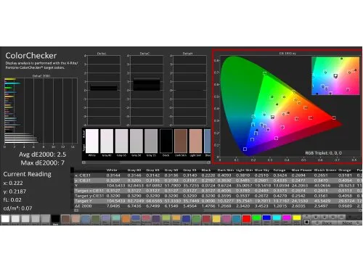Viewport: 363px width, 272px height.
Task: Click the Back button
Action: tap(325, 223)
